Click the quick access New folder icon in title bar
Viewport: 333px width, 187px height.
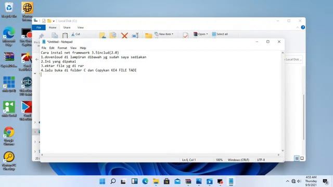point(49,21)
